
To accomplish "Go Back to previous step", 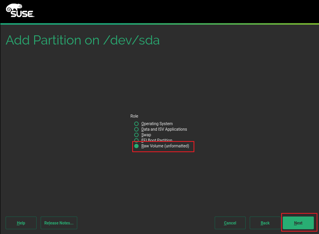I will coord(265,223).
